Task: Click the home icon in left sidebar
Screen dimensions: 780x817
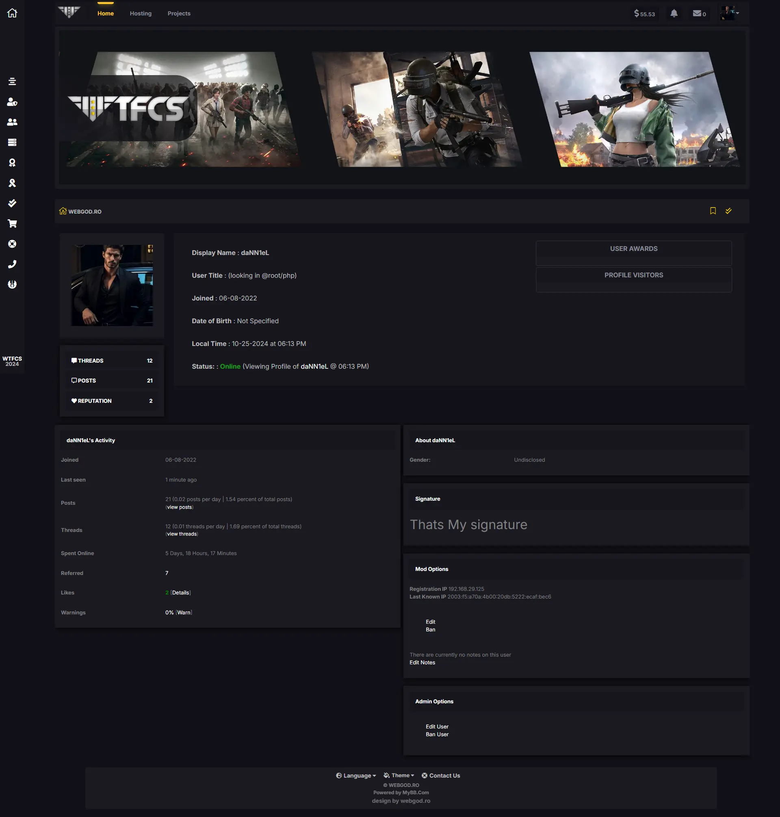Action: point(12,13)
